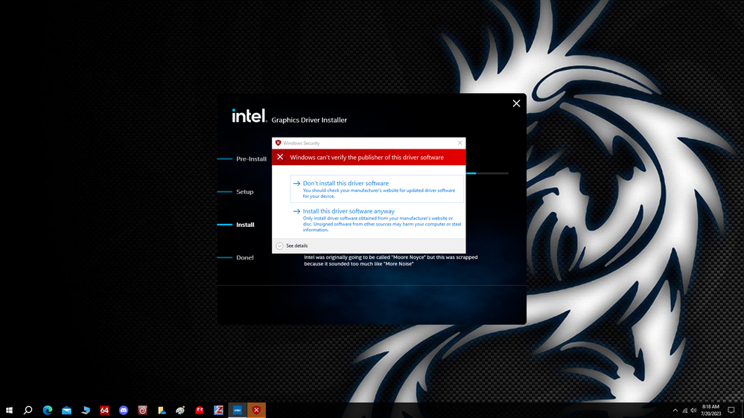Open the paint palette app on taskbar
The image size is (744, 418).
point(180,410)
